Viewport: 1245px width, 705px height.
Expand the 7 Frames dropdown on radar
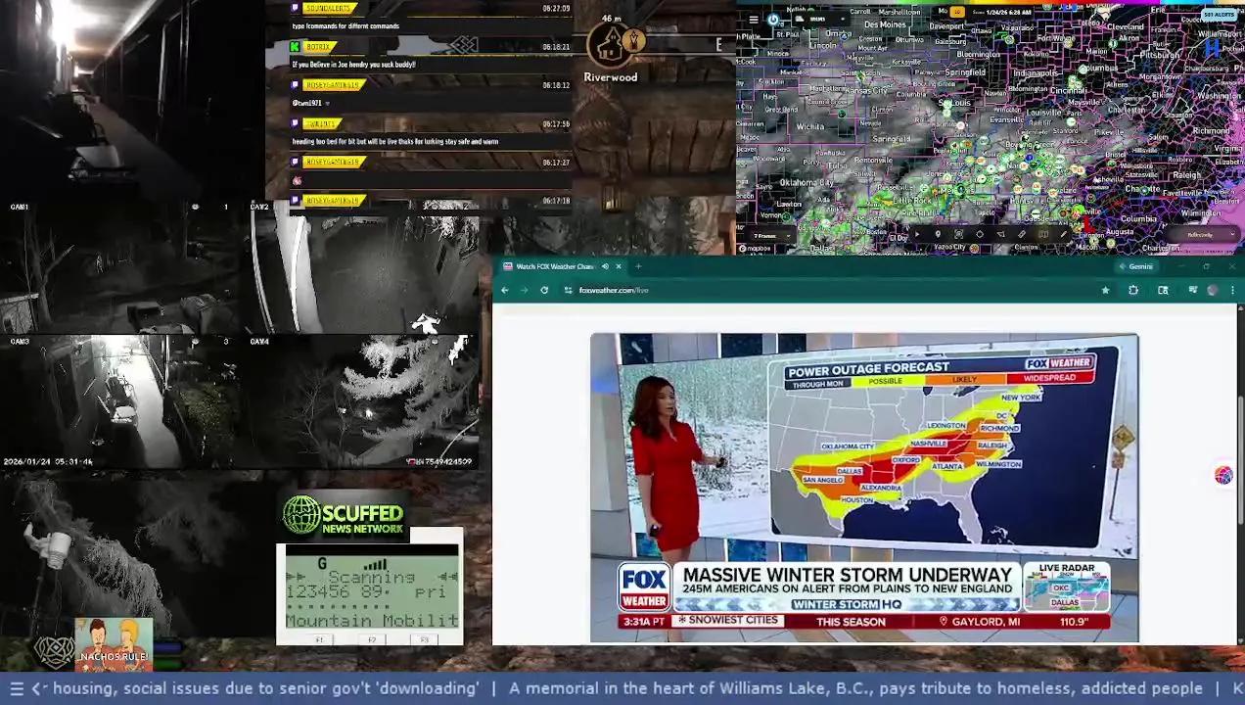771,236
